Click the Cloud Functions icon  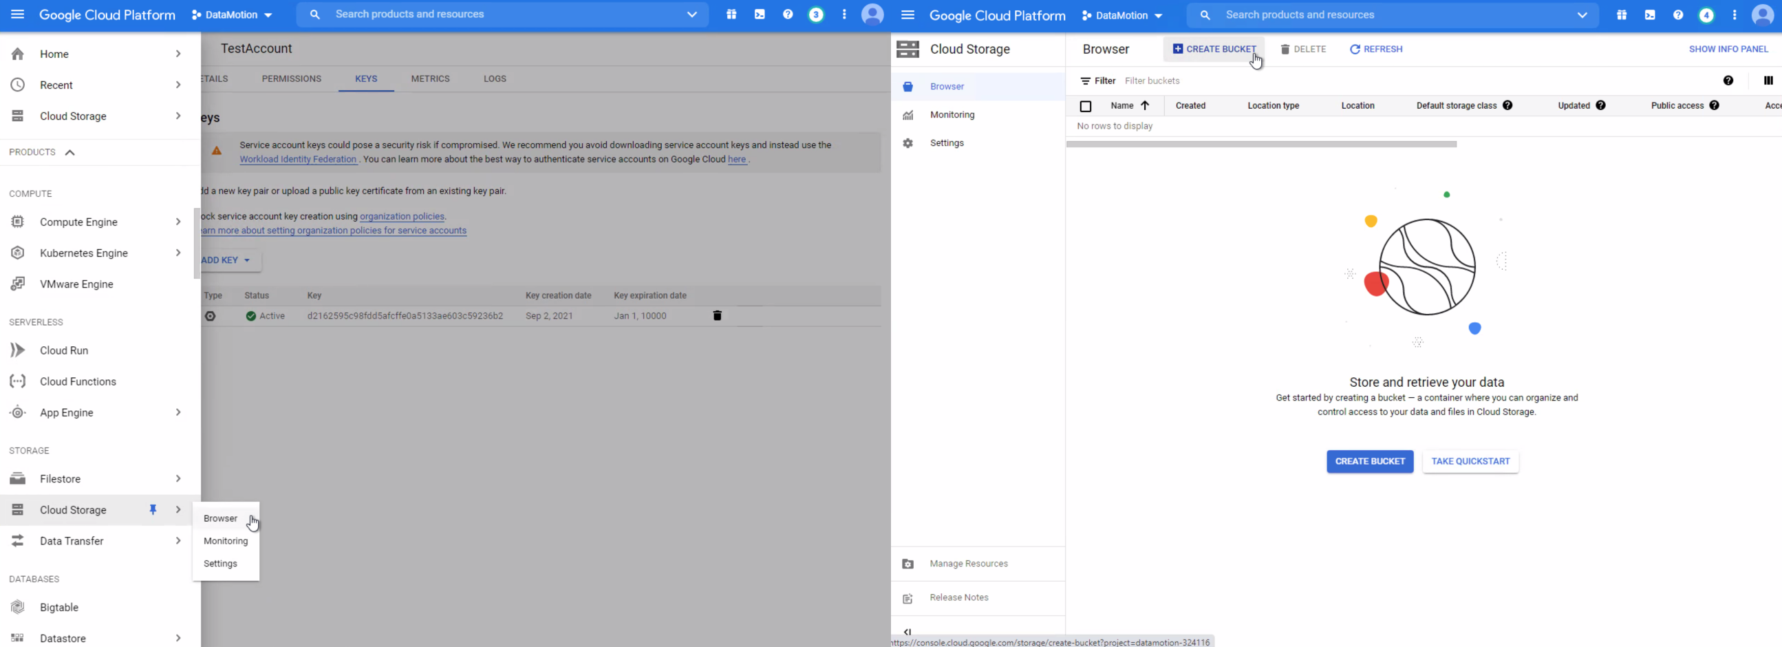(17, 381)
